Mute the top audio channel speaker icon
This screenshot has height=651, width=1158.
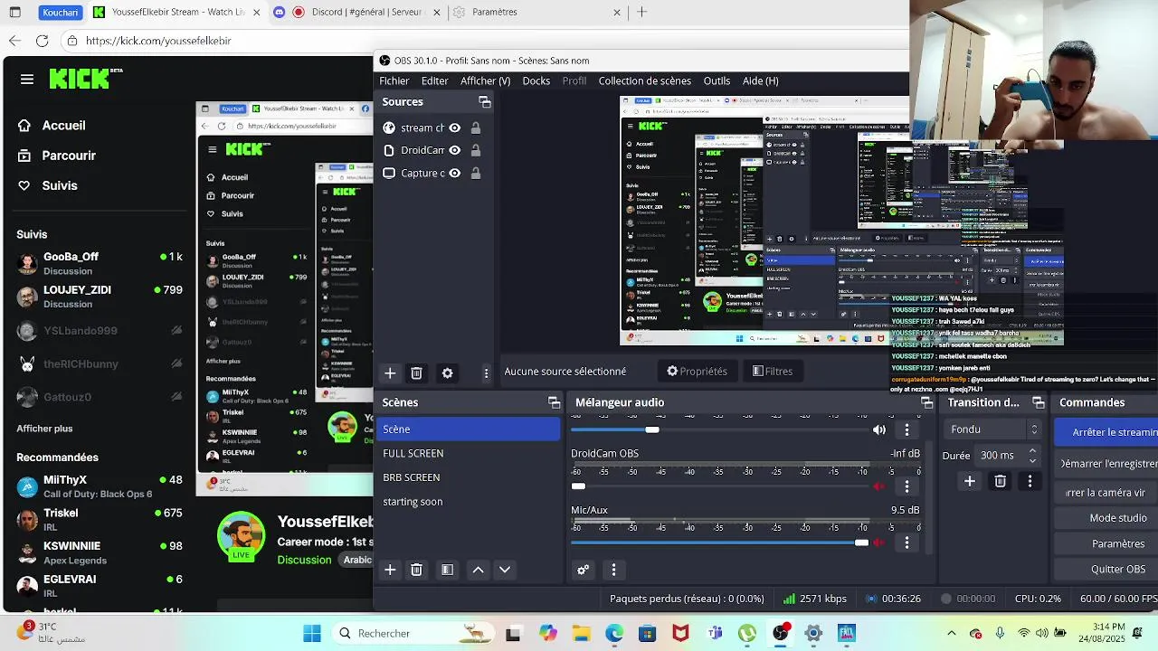(x=878, y=429)
